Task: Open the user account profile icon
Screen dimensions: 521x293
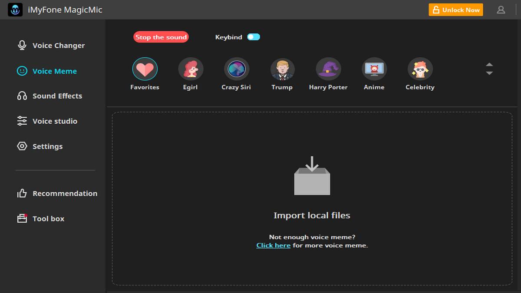Action: pyautogui.click(x=501, y=10)
